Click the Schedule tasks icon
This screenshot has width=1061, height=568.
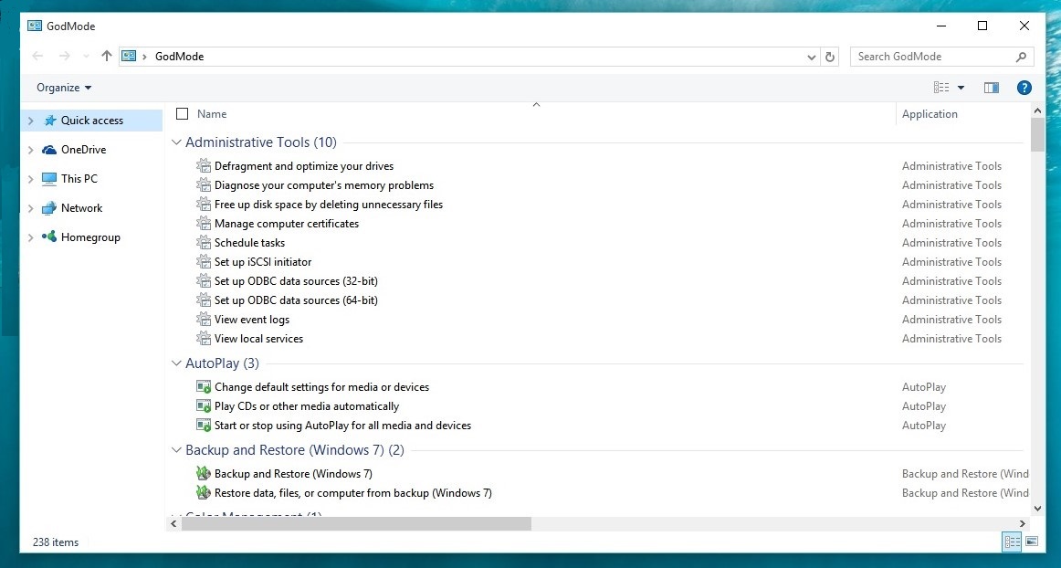203,242
